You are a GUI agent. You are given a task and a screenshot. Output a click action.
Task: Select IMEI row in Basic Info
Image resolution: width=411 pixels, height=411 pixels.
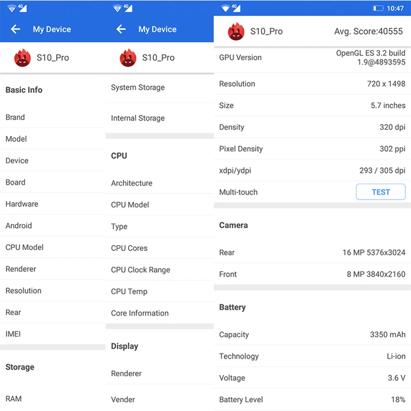point(53,334)
